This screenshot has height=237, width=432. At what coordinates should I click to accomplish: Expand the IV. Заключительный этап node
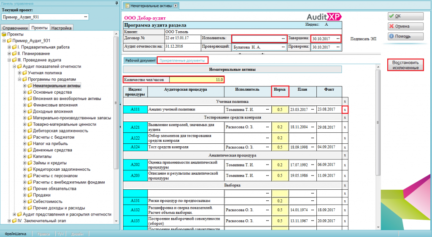point(9,221)
